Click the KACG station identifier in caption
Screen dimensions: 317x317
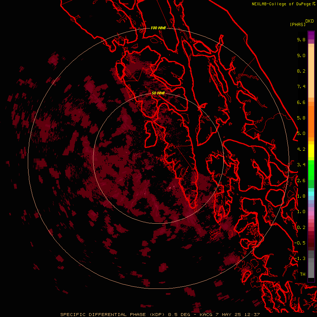coord(206,315)
